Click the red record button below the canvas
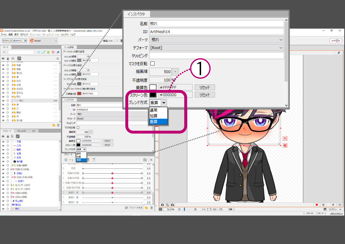Viewport: 345px width, 244px height. tap(317, 205)
